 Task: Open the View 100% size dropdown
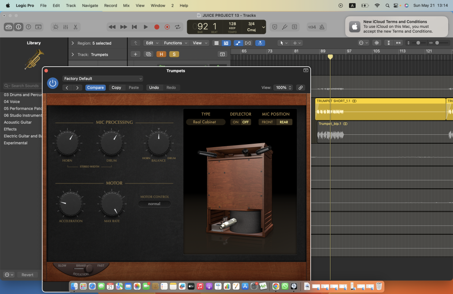coord(283,88)
